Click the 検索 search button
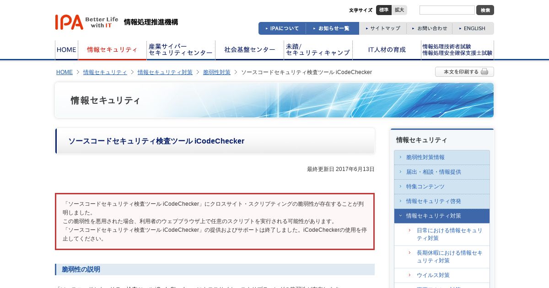This screenshot has width=549, height=288. click(x=485, y=10)
